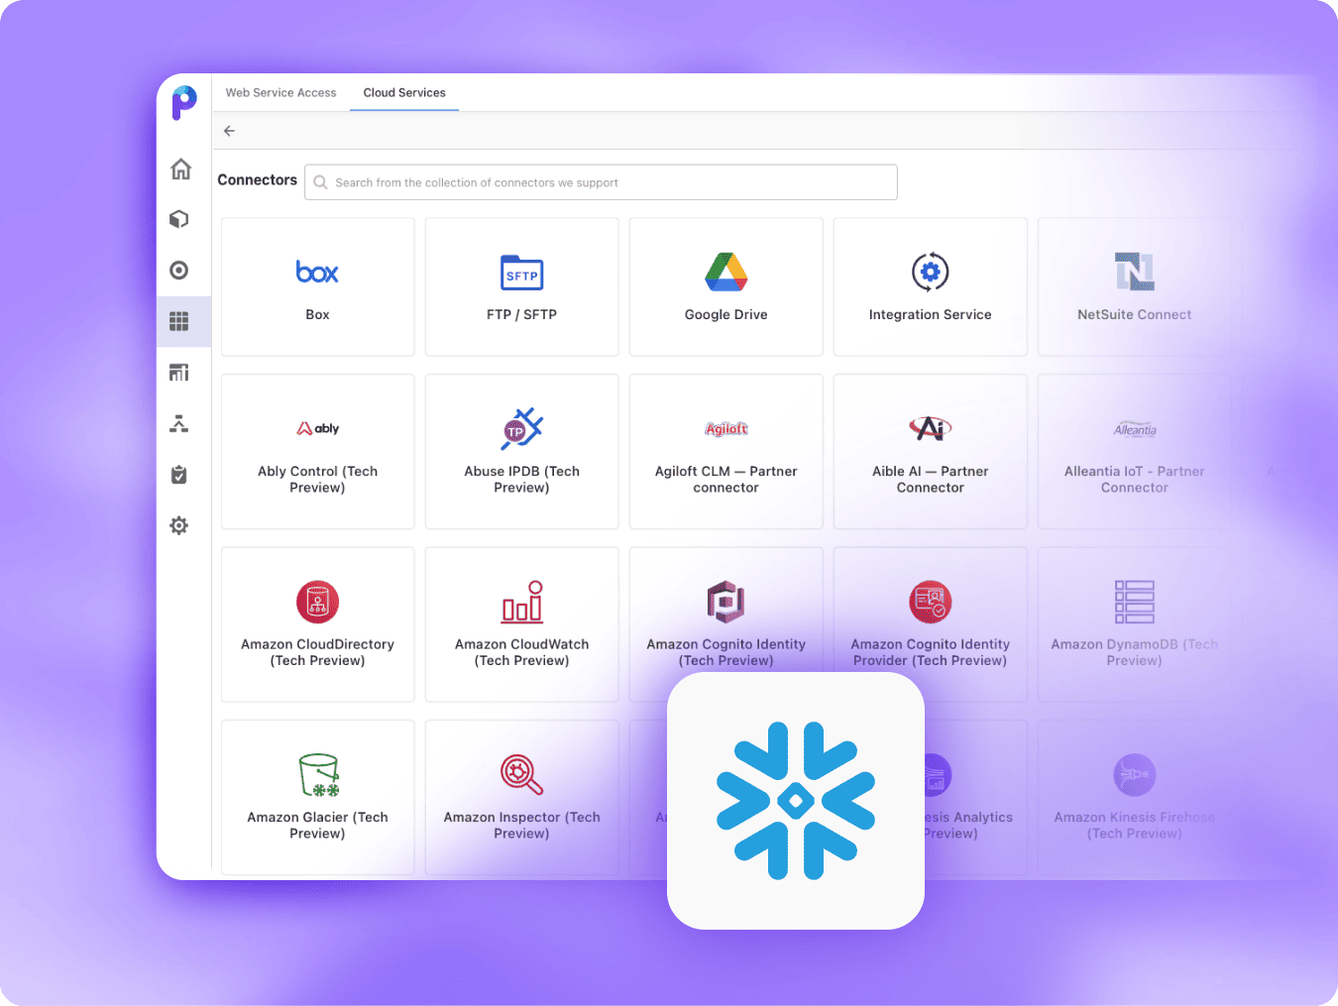The image size is (1338, 1006).
Task: Click the Ably logo
Action: (x=318, y=428)
